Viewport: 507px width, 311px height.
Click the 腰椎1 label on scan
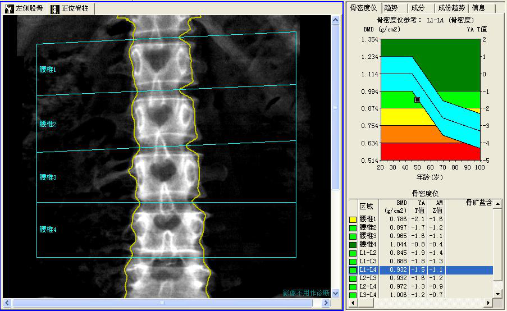pos(48,70)
